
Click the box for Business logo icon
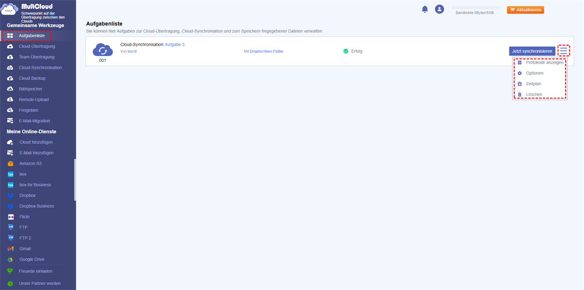(x=10, y=185)
